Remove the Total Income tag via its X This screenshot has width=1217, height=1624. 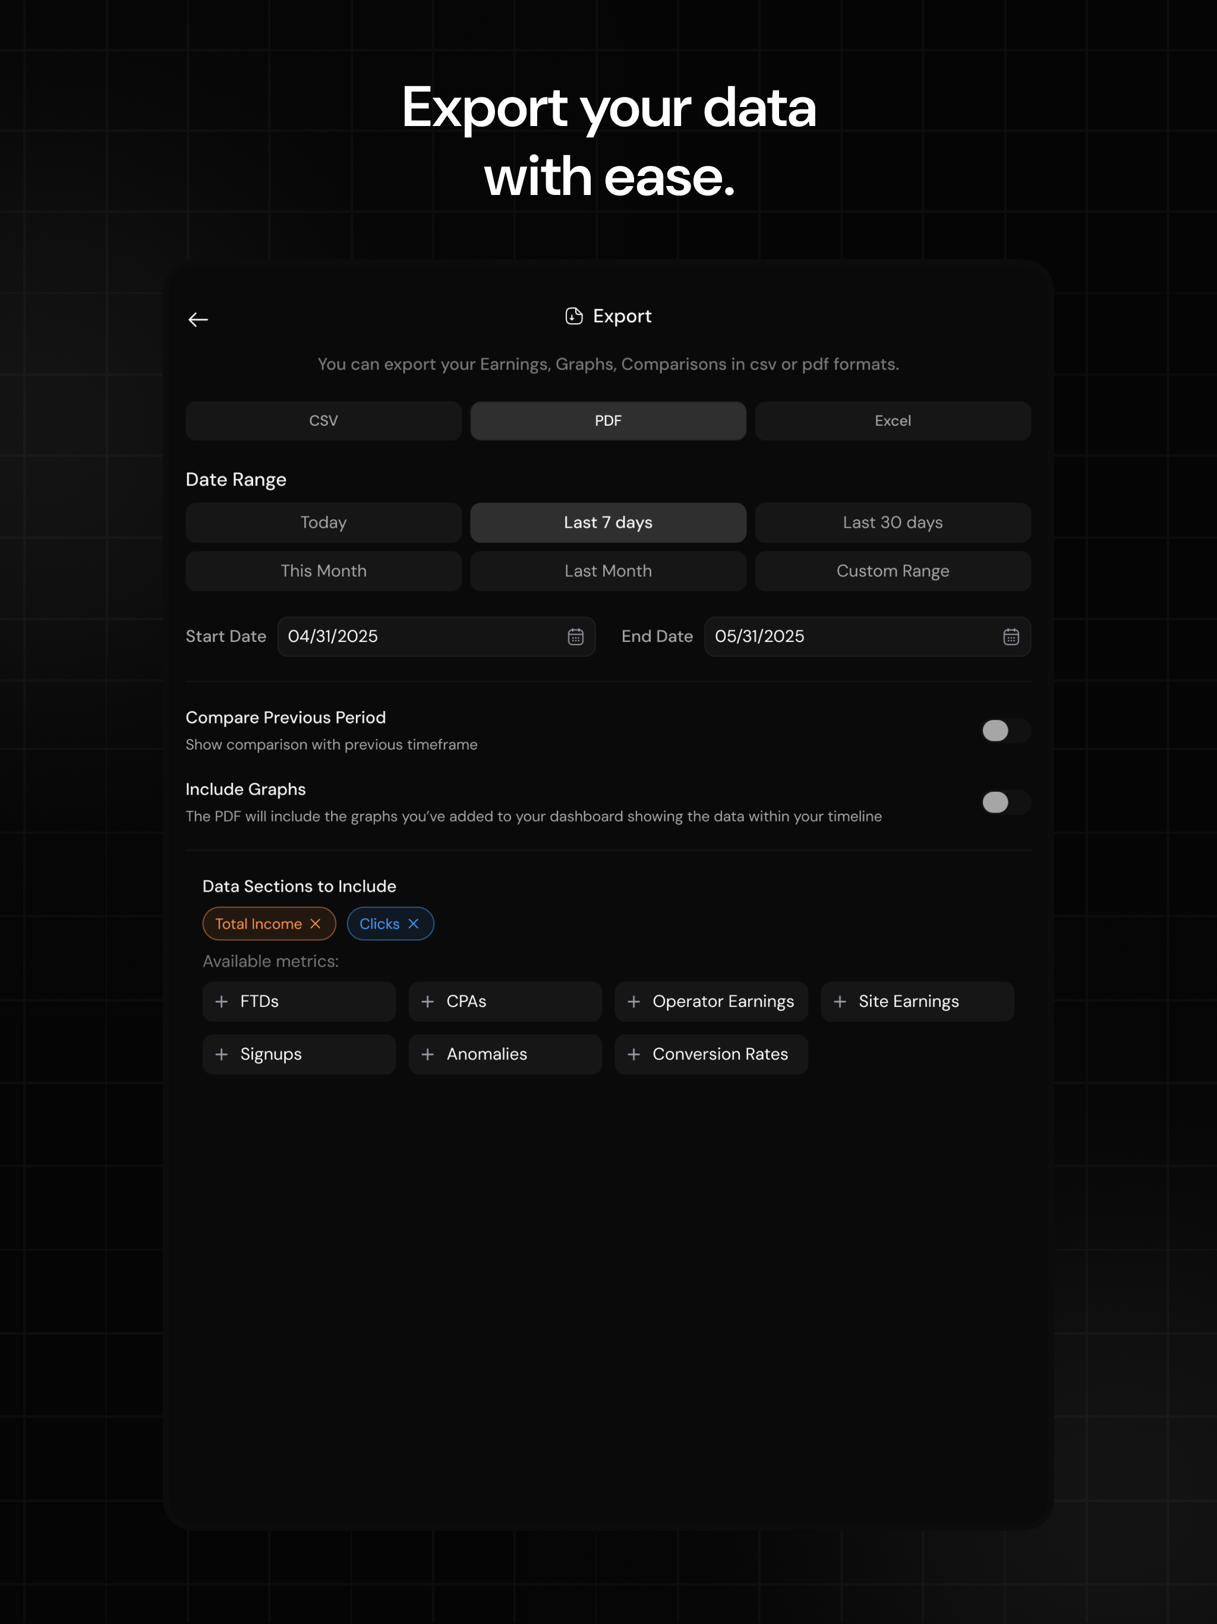tap(316, 924)
